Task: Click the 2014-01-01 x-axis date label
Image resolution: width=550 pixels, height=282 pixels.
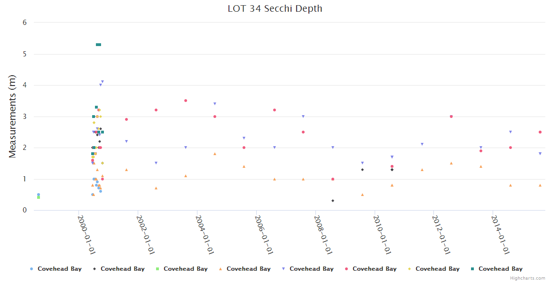Action: (499, 234)
